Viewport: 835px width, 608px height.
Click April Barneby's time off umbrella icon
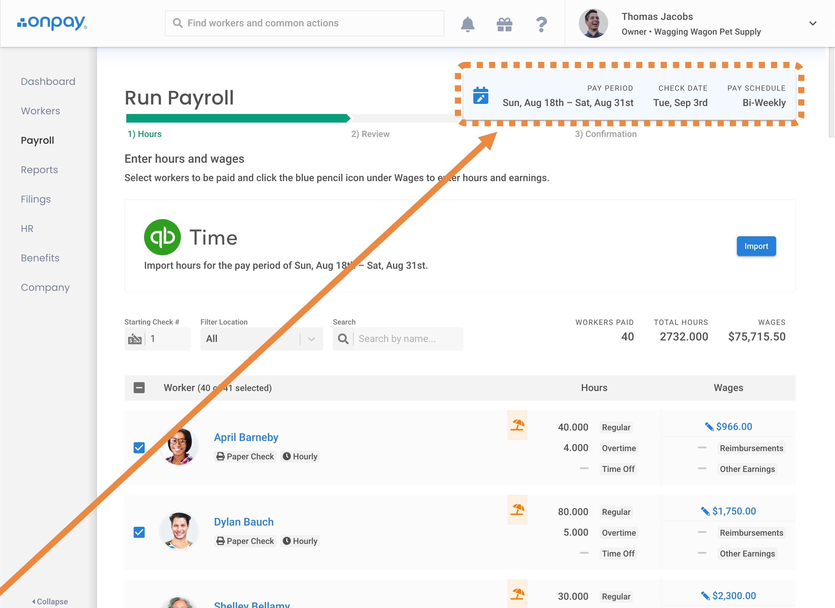click(517, 425)
